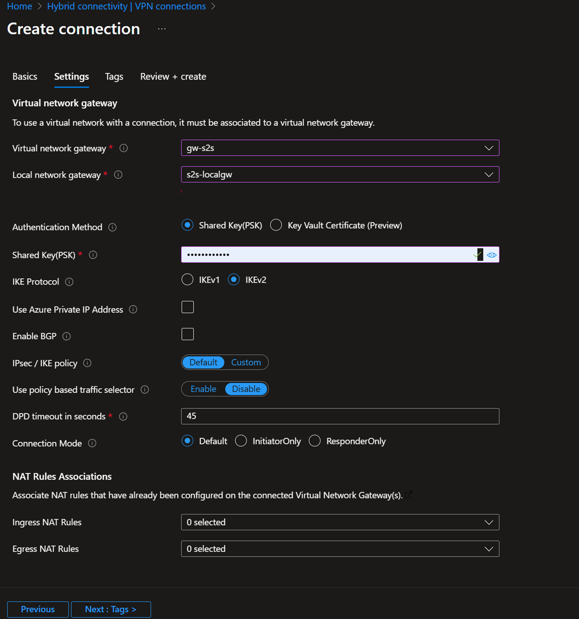Enable BGP checkbox
579x619 pixels.
click(187, 334)
